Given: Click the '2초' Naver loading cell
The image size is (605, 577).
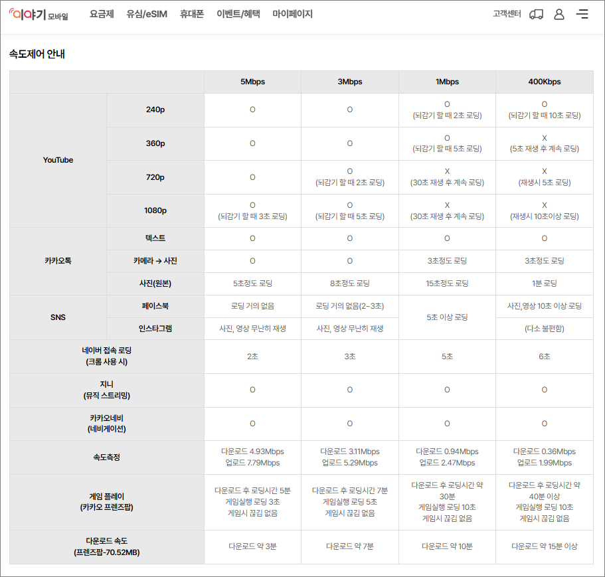Looking at the screenshot, I should (253, 357).
